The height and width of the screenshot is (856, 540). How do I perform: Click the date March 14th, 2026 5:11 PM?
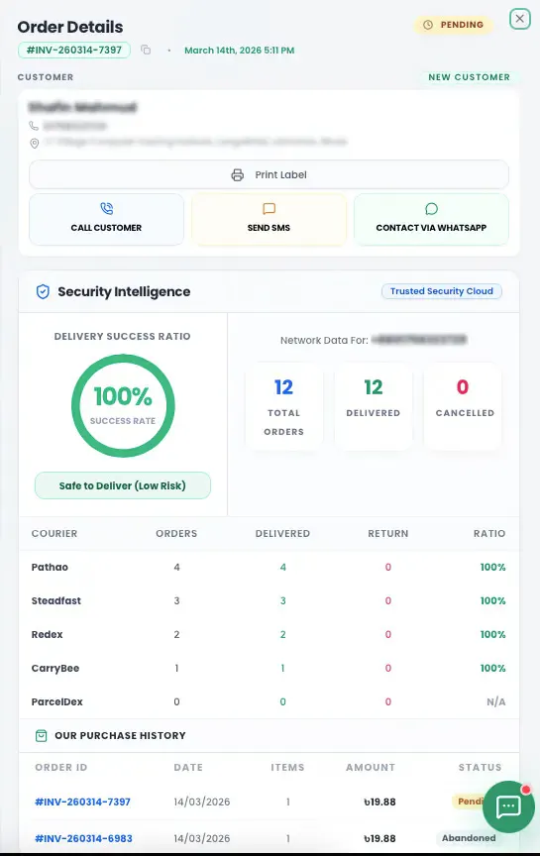coord(239,51)
